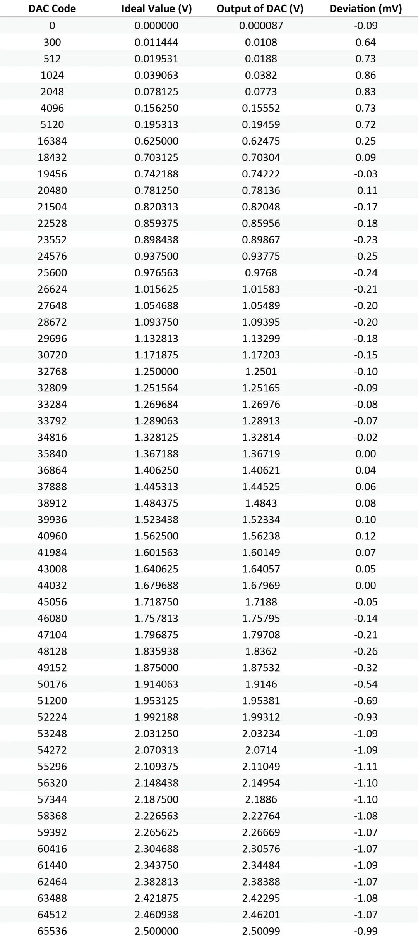Click DAC output cell 2.50099
Screen dimensions: 418x939
point(261,931)
